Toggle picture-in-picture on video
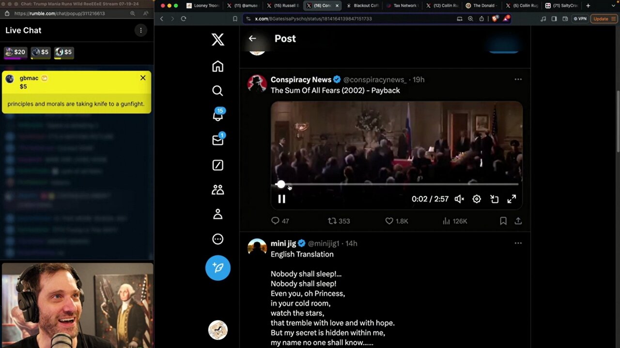 pyautogui.click(x=494, y=199)
